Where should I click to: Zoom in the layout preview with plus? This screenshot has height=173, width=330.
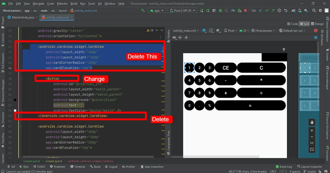tap(312, 130)
